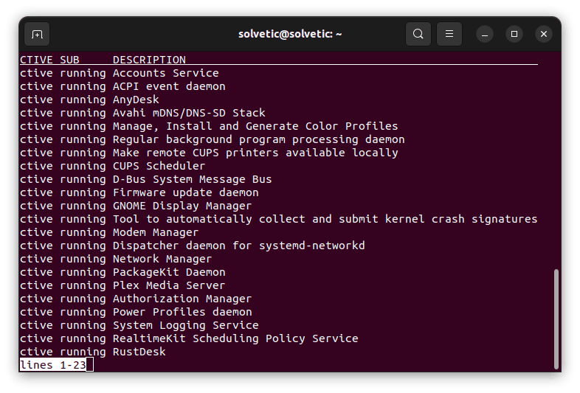
Task: Select the Accounts Service text
Action: coord(166,73)
